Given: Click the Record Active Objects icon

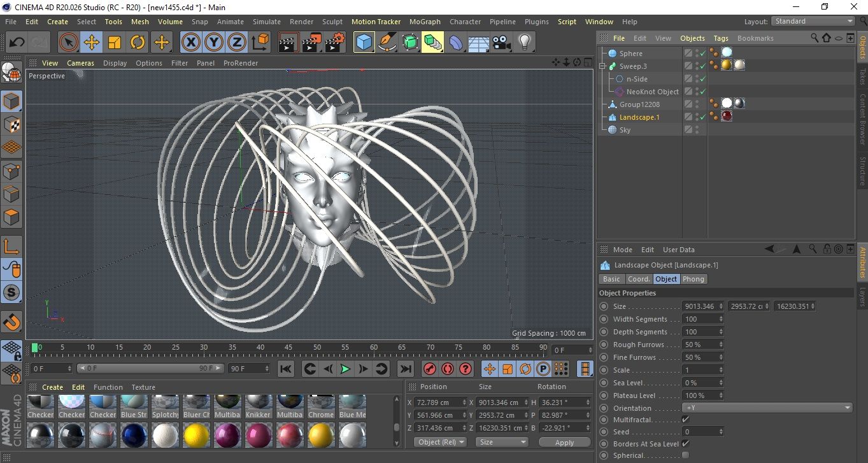Looking at the screenshot, I should pyautogui.click(x=429, y=369).
